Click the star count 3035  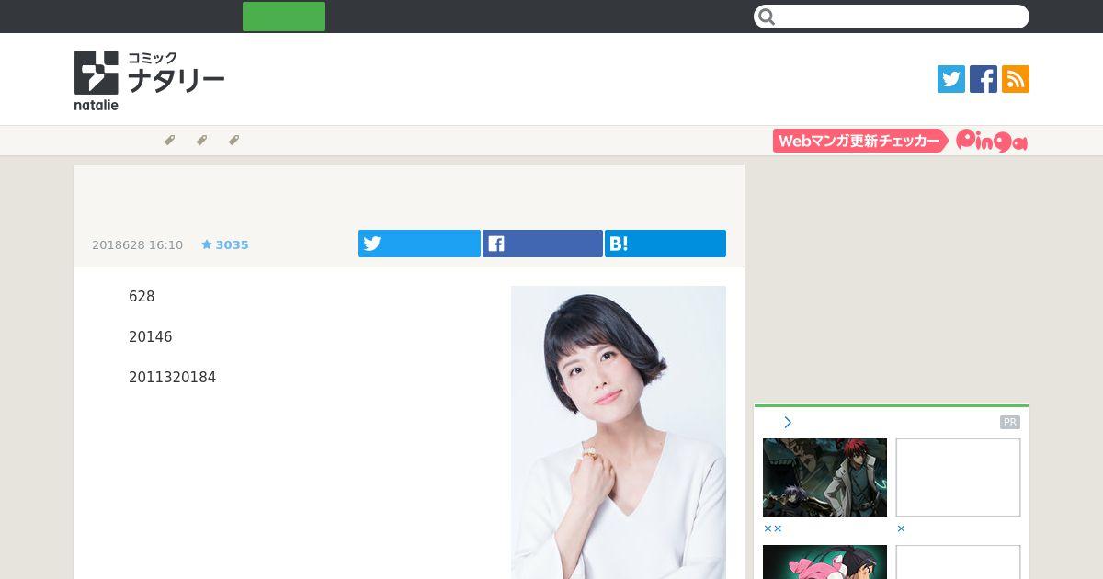(x=225, y=245)
